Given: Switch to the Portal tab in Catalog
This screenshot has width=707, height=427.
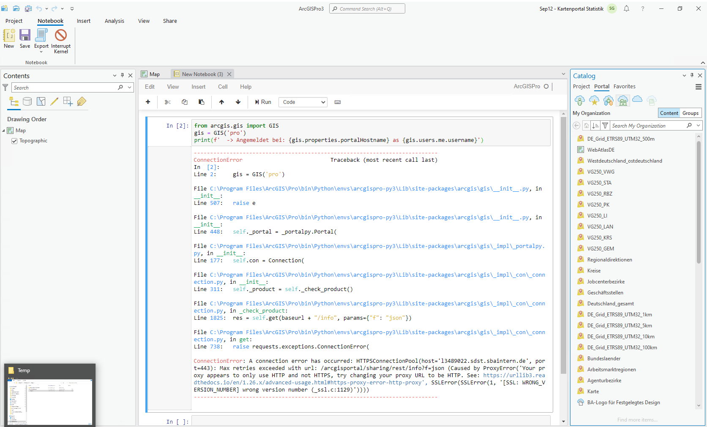Looking at the screenshot, I should pyautogui.click(x=601, y=86).
